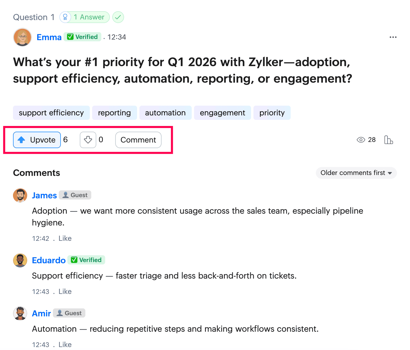
Task: Like James's adoption comment
Action: click(65, 238)
